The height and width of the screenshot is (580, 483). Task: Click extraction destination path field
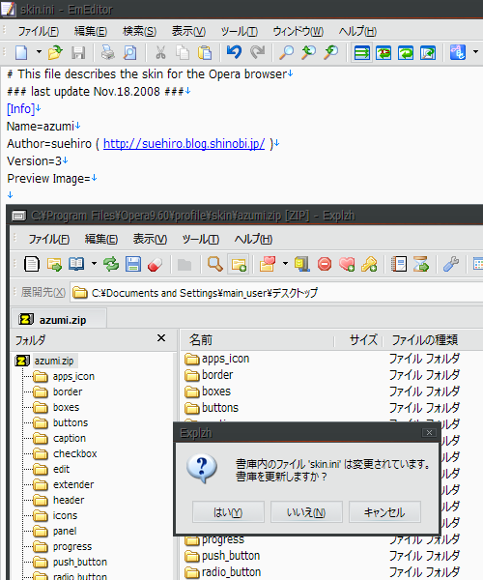pyautogui.click(x=276, y=293)
